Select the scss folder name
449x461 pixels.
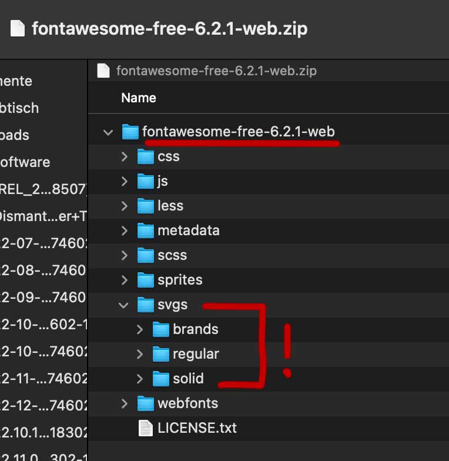pyautogui.click(x=172, y=255)
